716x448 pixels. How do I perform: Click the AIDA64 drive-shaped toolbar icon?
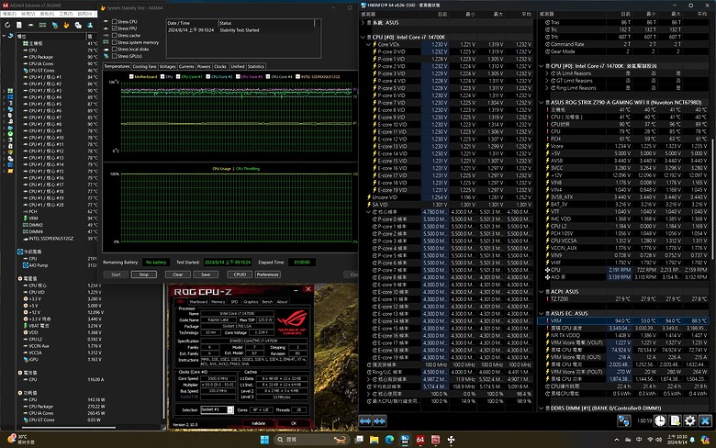pos(31,25)
